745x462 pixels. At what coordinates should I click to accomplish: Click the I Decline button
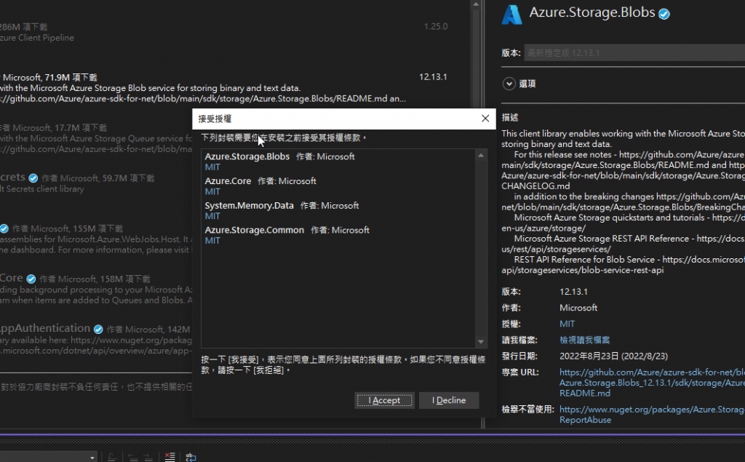(448, 400)
